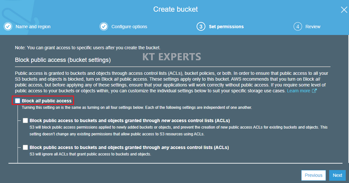The height and width of the screenshot is (183, 349).
Task: Go to the Name and region step
Action: click(33, 27)
